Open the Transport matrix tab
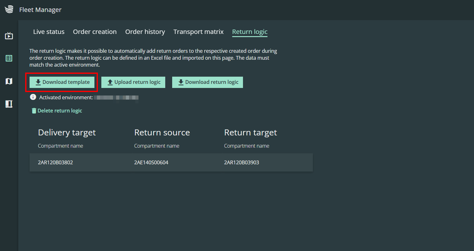The height and width of the screenshot is (251, 474). pyautogui.click(x=199, y=32)
